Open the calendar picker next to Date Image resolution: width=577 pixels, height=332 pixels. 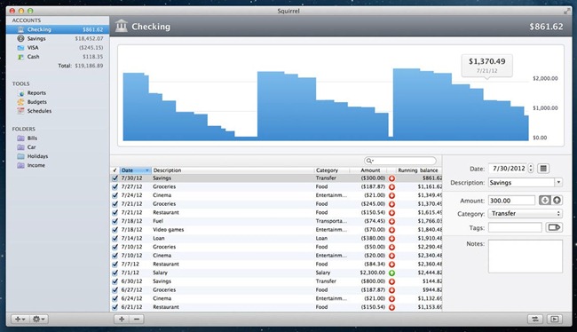click(543, 169)
